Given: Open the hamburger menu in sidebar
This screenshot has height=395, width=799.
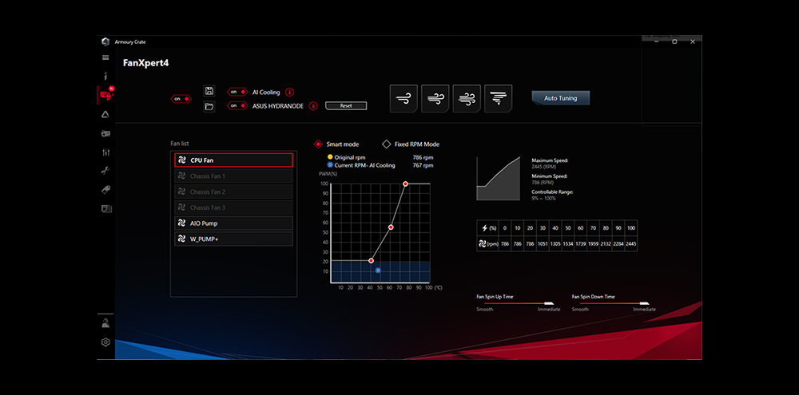Looking at the screenshot, I should coord(105,57).
